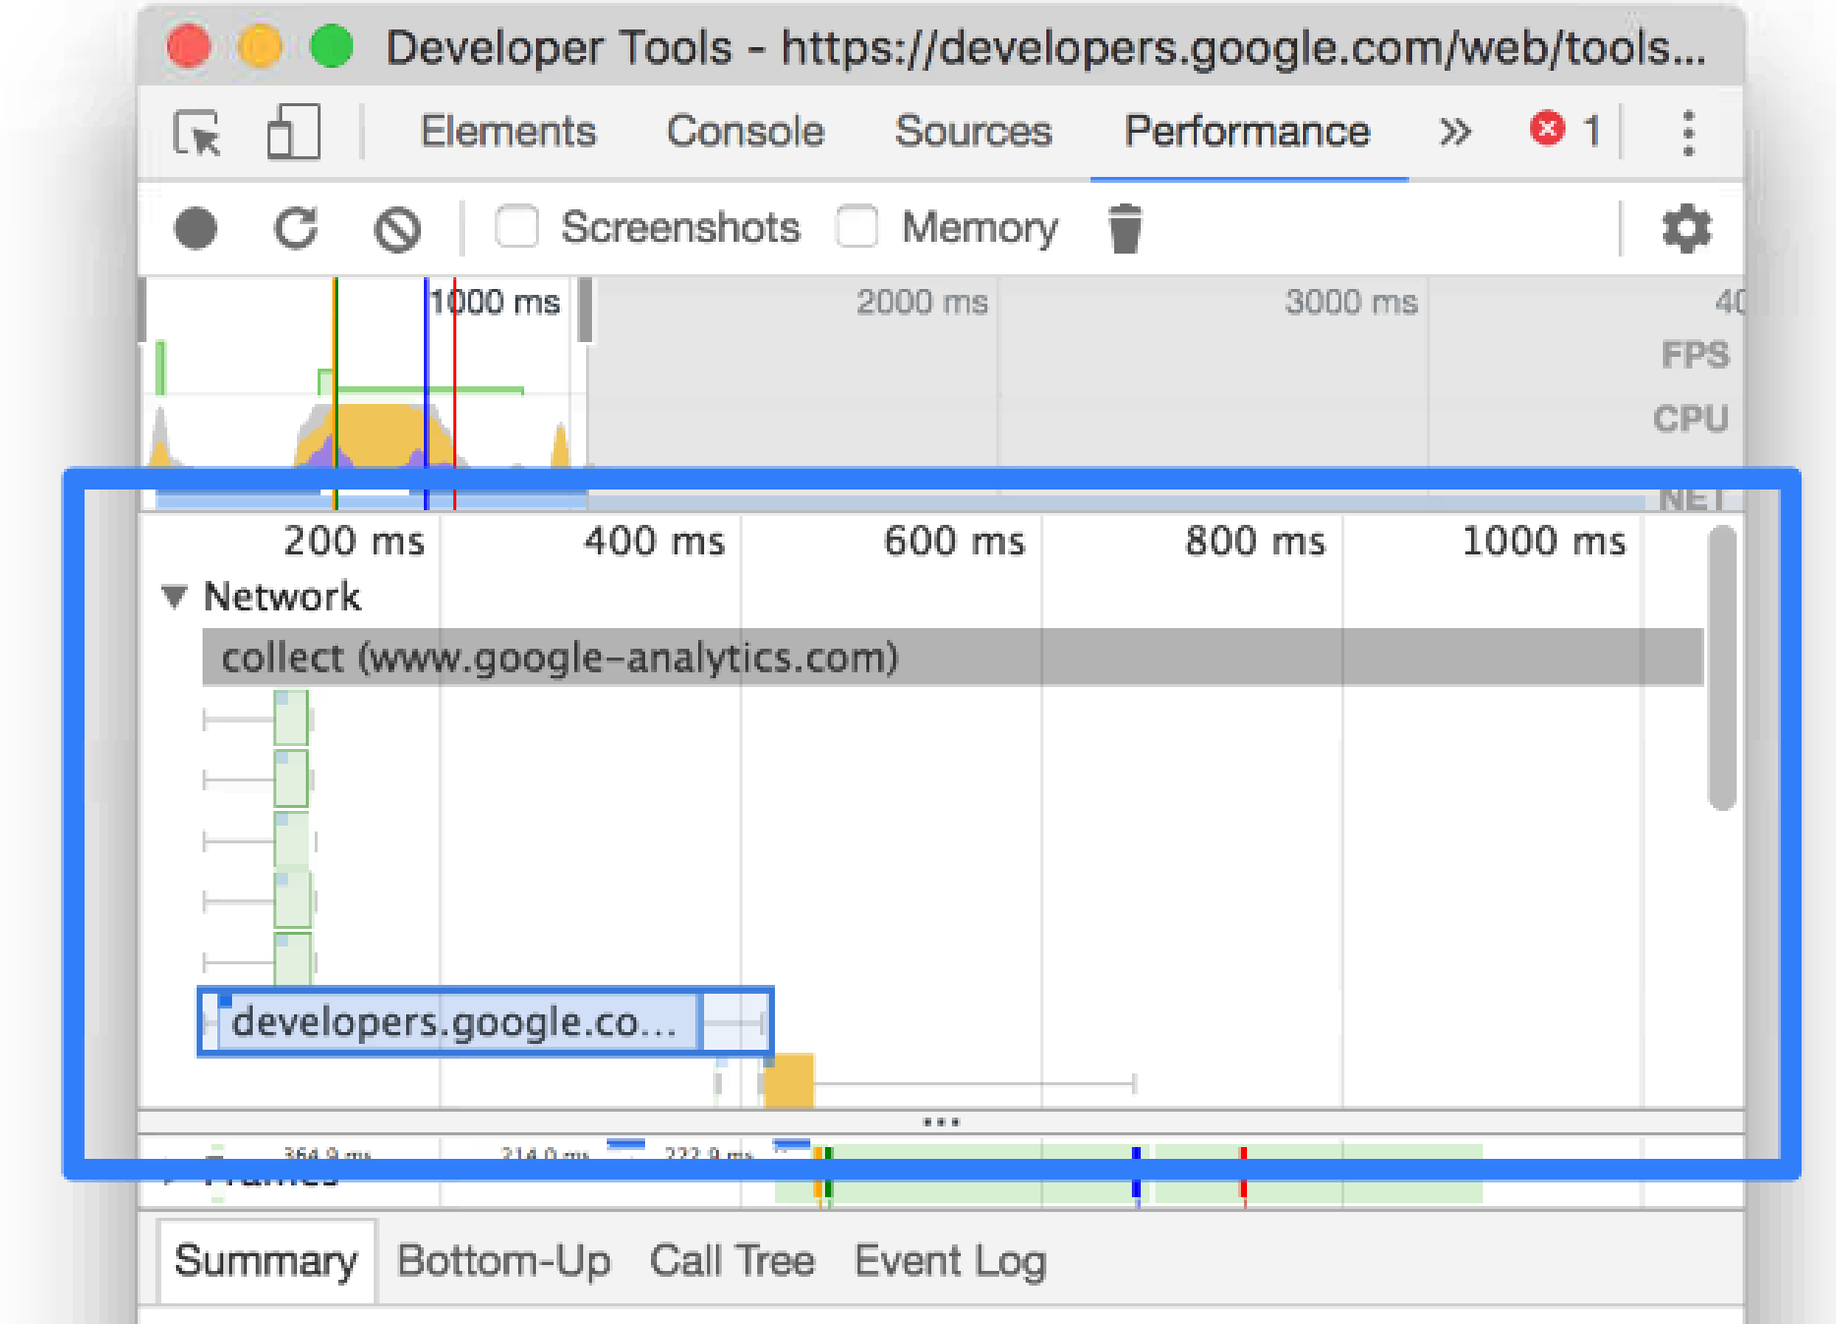Enable the Screenshots checkbox

click(517, 227)
